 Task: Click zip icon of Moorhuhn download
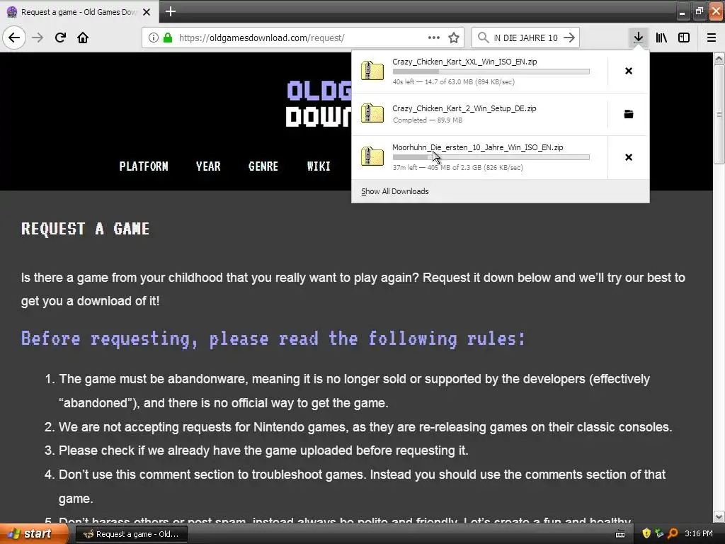[x=372, y=157]
